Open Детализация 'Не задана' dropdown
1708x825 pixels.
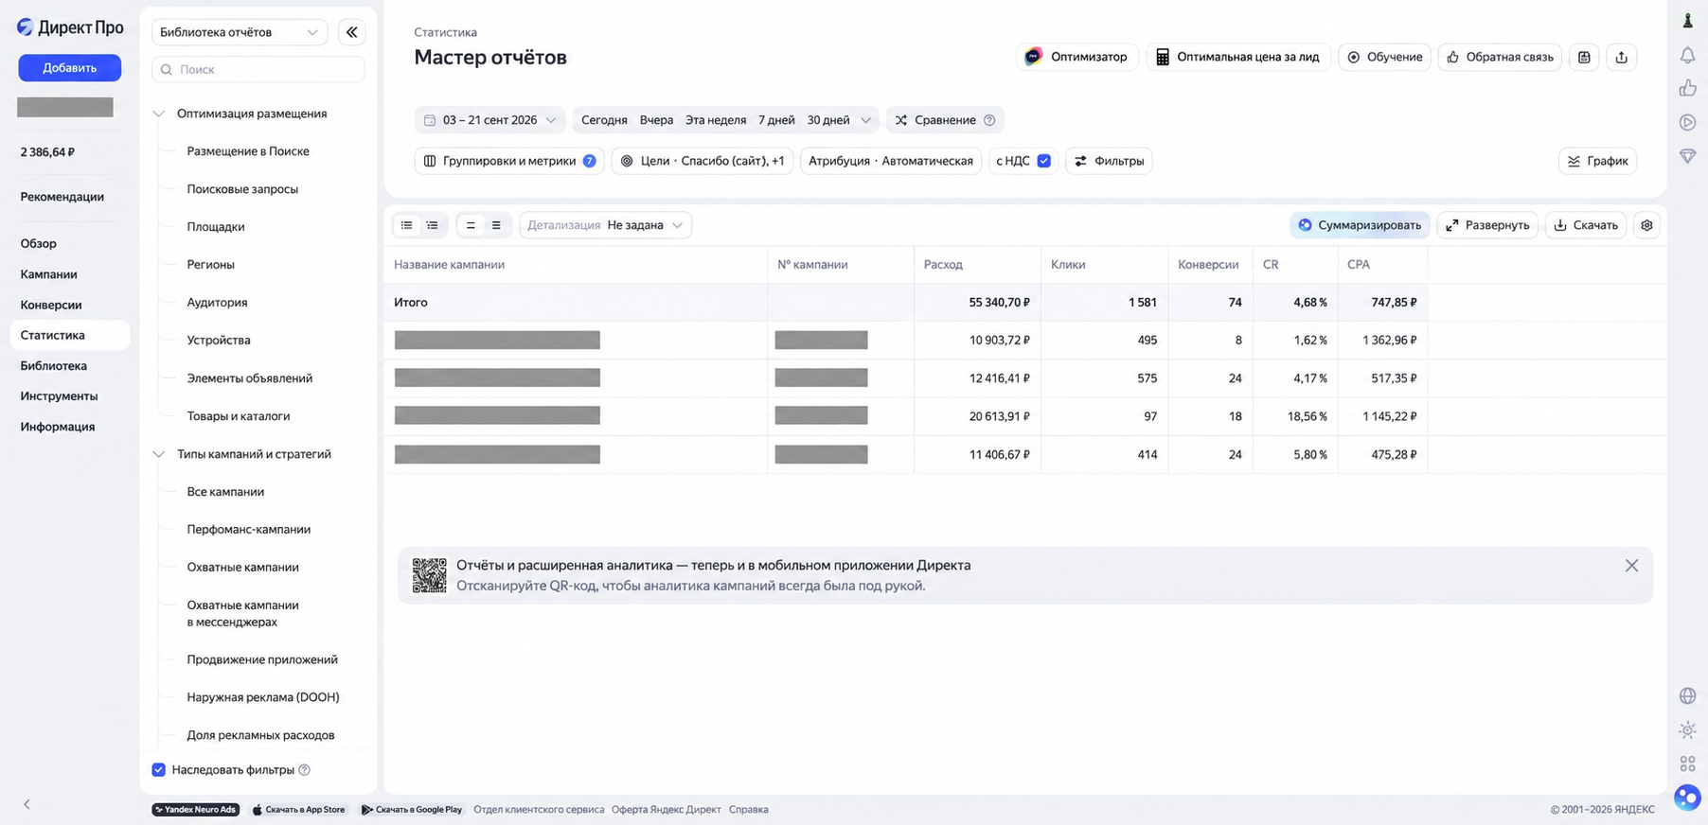pos(605,225)
